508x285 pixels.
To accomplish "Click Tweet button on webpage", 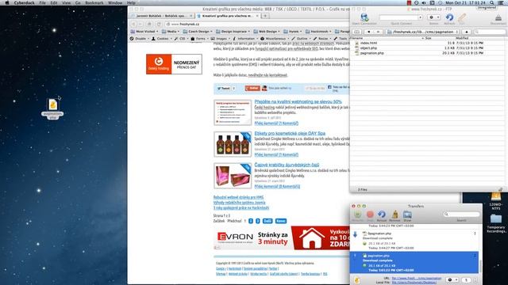I will pyautogui.click(x=224, y=88).
